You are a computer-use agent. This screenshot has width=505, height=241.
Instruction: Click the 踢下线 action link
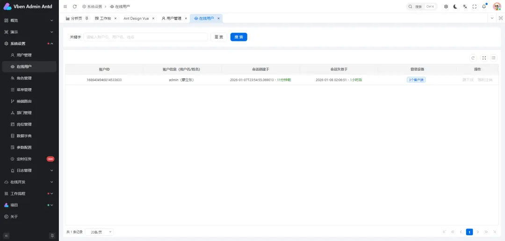(468, 80)
